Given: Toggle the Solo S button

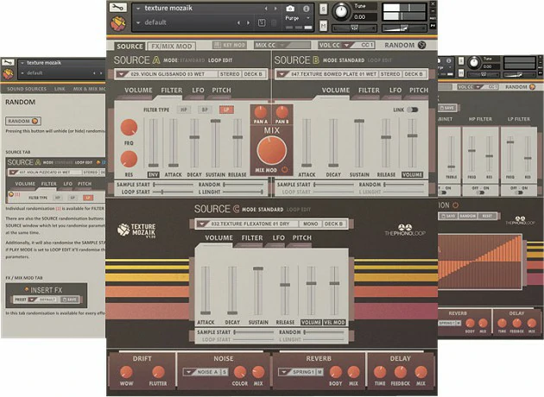Looking at the screenshot, I should (323, 9).
